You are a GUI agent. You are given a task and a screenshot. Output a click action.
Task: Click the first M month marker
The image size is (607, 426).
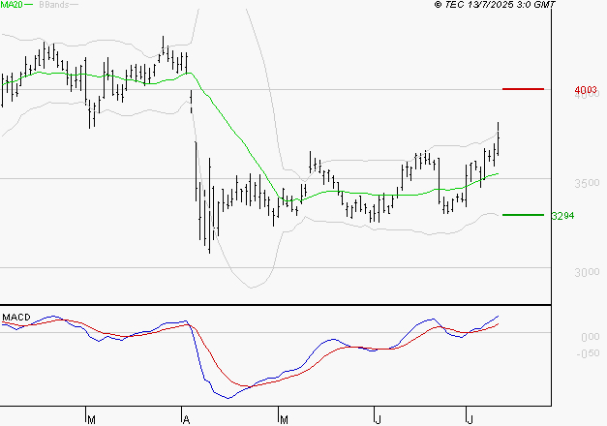point(91,419)
